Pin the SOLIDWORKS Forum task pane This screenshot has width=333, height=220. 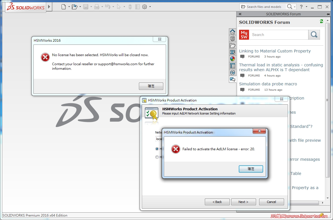click(x=327, y=14)
